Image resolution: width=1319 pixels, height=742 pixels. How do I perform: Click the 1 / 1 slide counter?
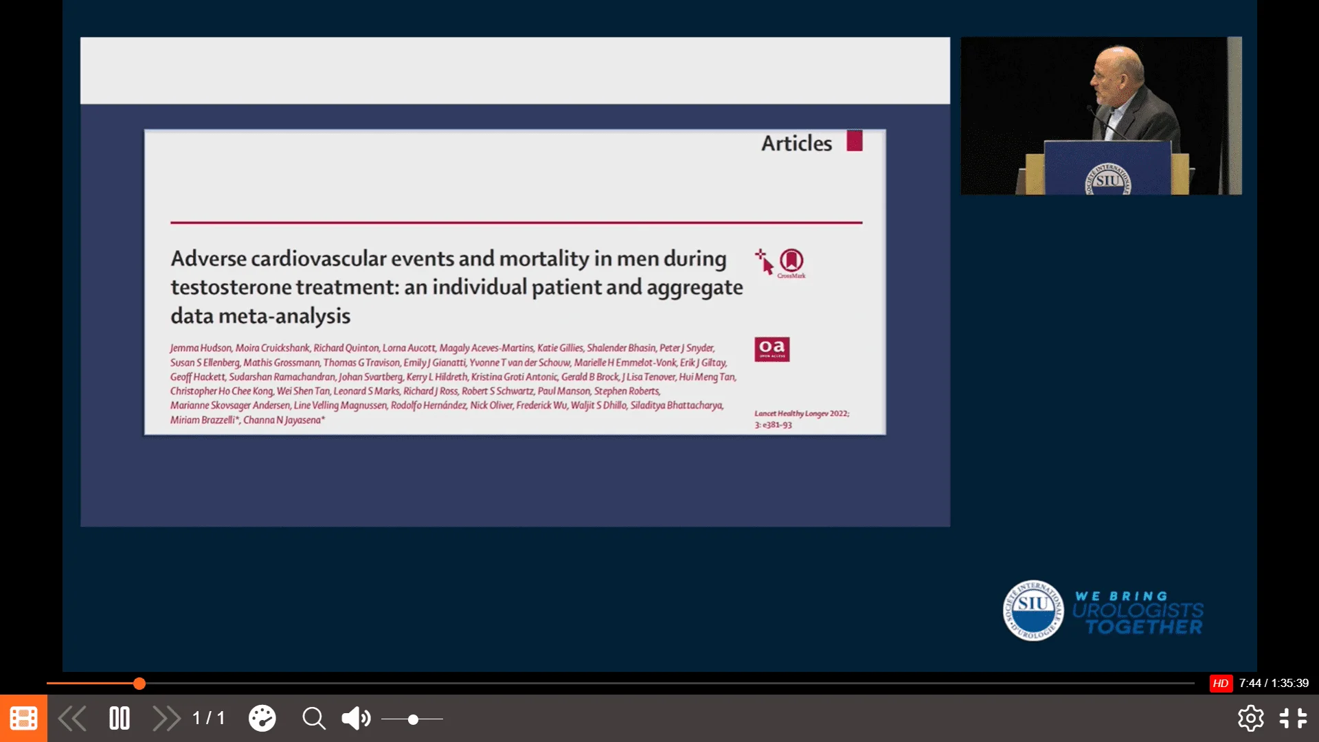pos(208,719)
